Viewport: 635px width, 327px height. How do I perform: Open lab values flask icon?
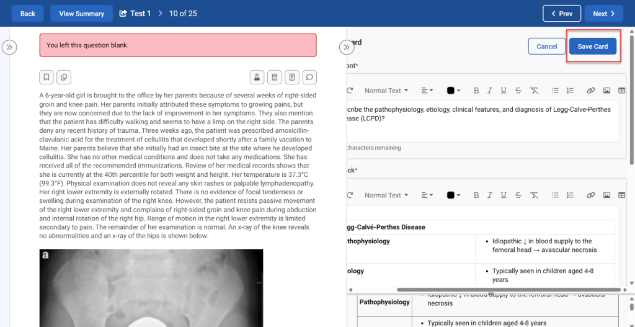[x=256, y=77]
